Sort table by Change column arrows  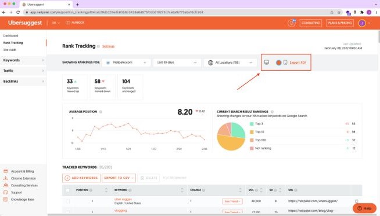click(x=240, y=190)
